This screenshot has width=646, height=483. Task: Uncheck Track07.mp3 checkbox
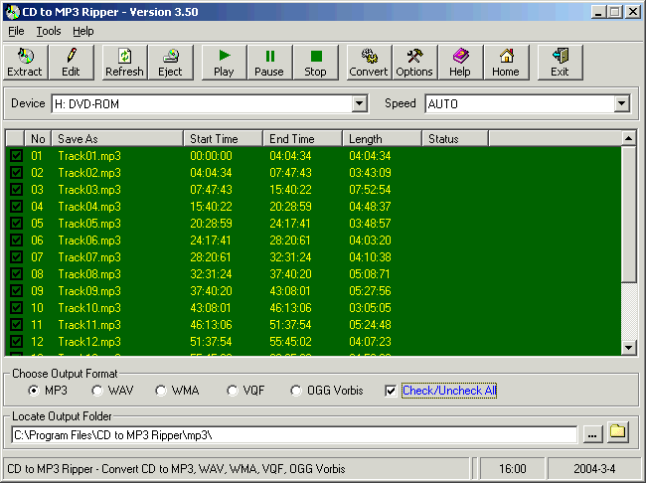coord(17,257)
